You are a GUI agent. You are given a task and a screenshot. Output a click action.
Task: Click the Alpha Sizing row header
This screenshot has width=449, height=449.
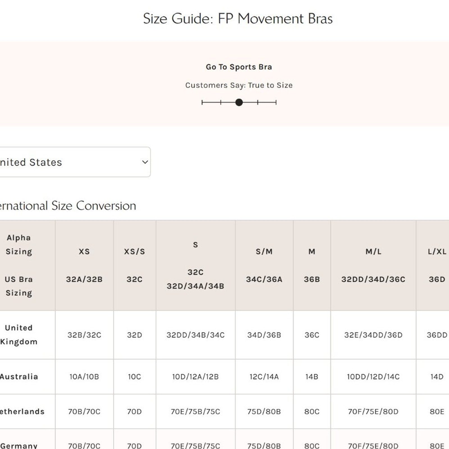coord(19,244)
